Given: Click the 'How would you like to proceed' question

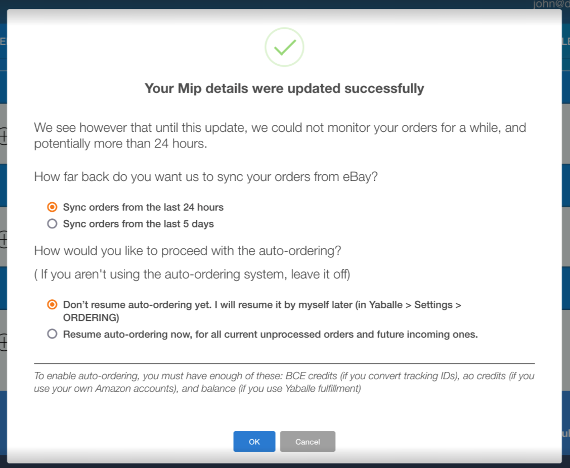Looking at the screenshot, I should click(188, 251).
